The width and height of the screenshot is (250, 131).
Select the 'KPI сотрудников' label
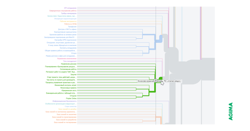70,8
